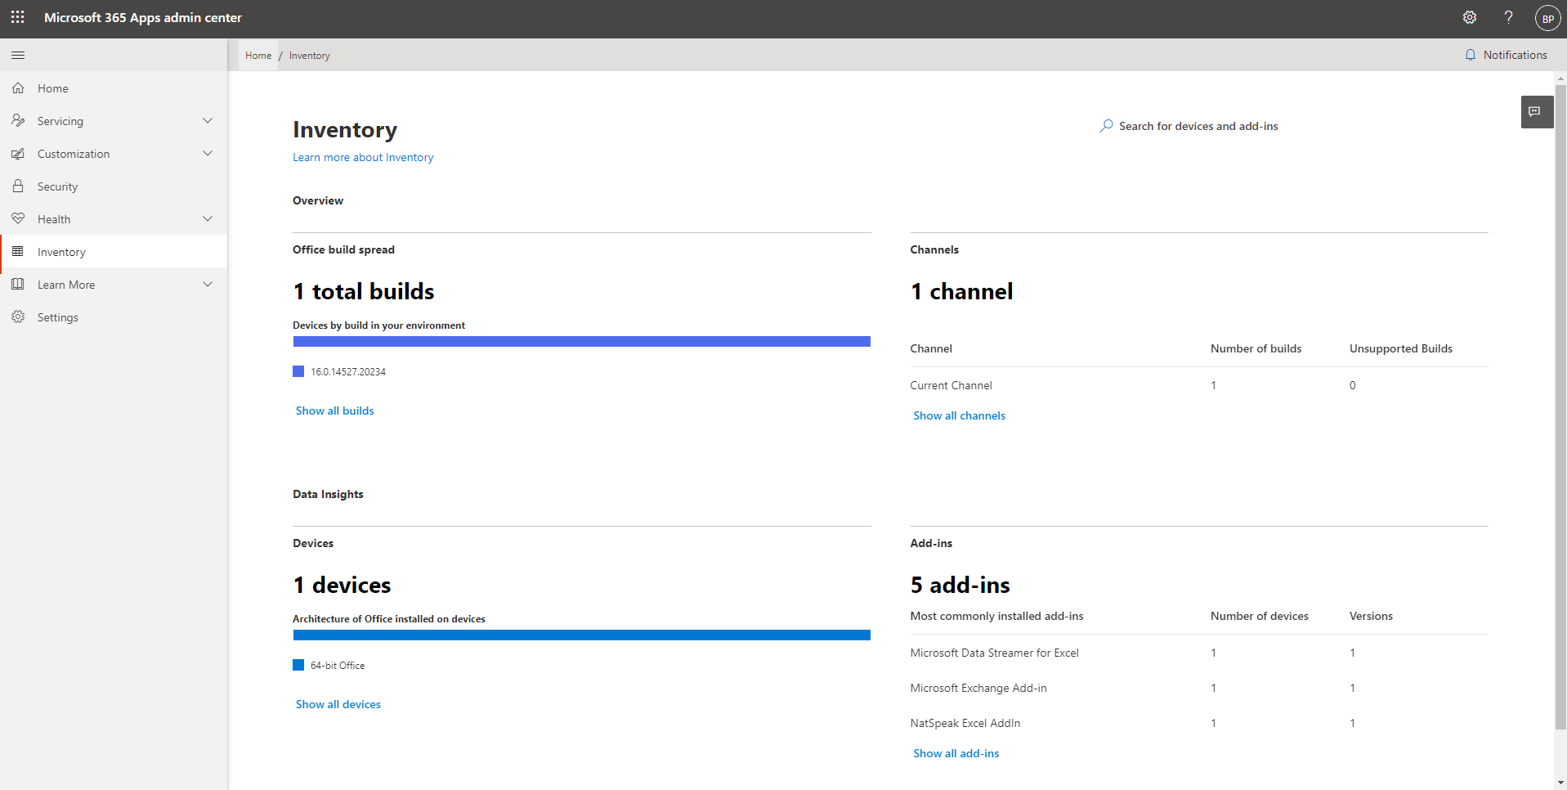1567x790 pixels.
Task: Click the page vertical scrollbar
Action: point(1560,406)
